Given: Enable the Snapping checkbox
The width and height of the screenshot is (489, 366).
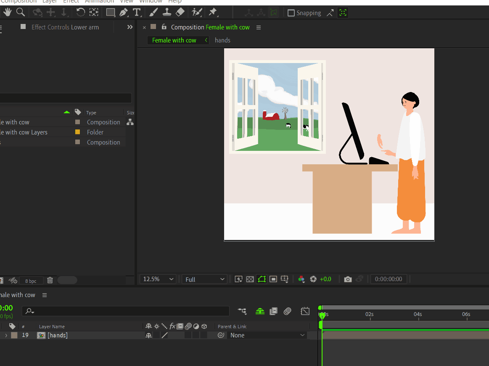Looking at the screenshot, I should [x=291, y=13].
